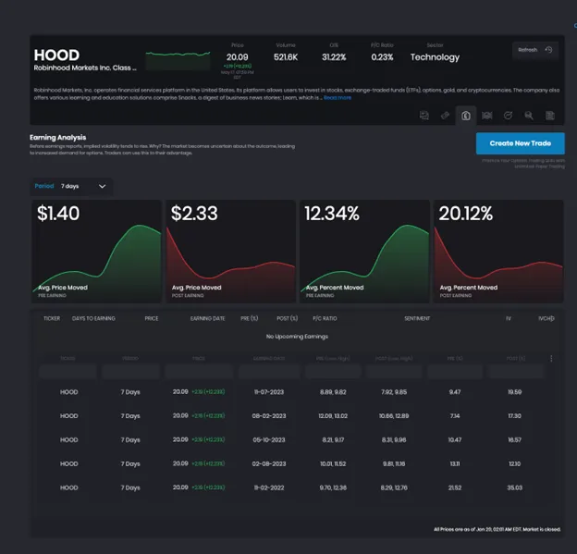This screenshot has height=554, width=577.
Task: Open the circular chart arrow icon tab
Action: [x=508, y=116]
